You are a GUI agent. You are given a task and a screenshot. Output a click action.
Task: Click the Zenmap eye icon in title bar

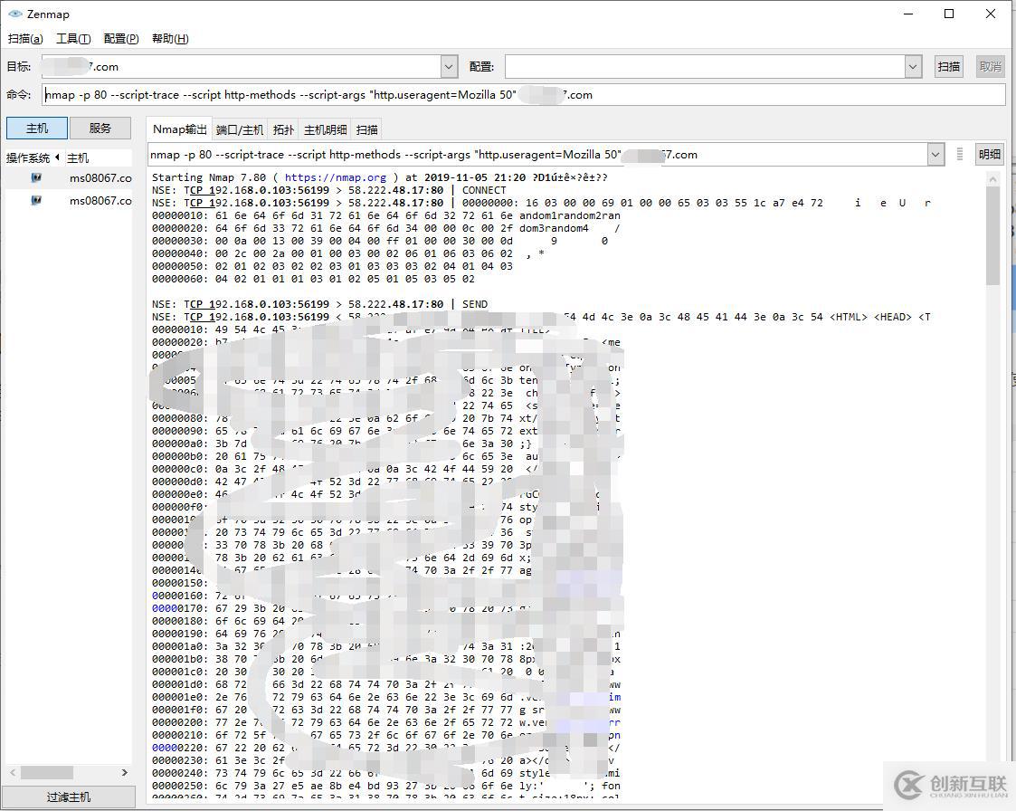14,14
